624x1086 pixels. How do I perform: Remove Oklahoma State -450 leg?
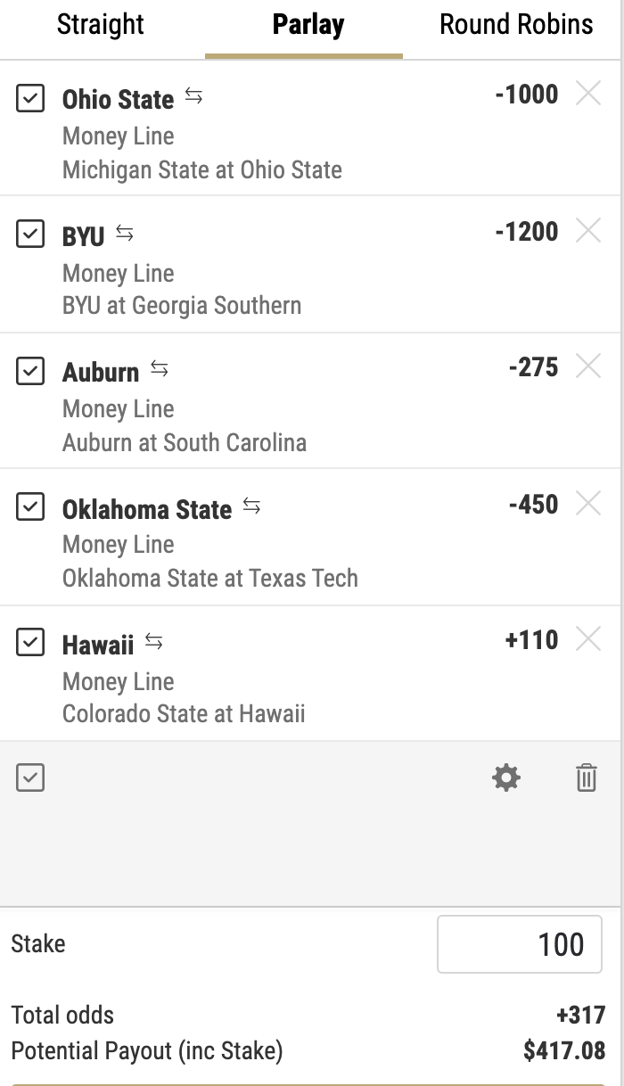pos(588,503)
